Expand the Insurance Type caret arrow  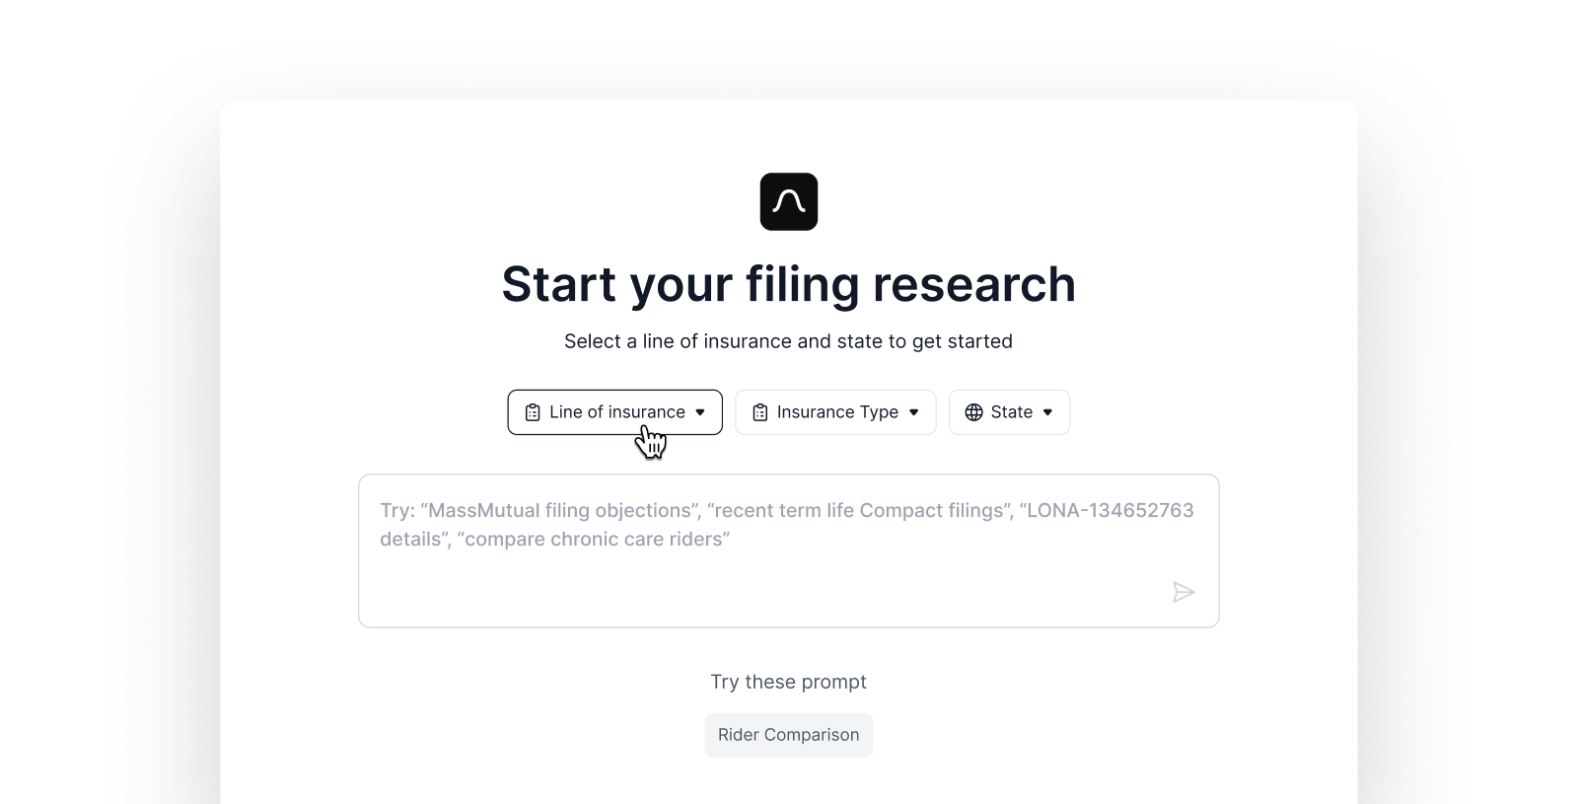(x=913, y=412)
